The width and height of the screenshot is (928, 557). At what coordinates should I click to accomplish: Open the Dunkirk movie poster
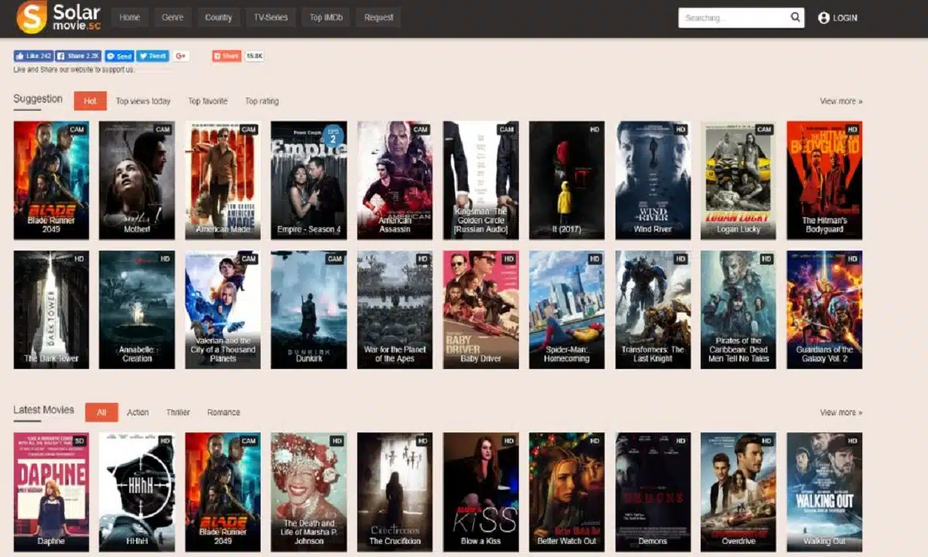tap(309, 309)
